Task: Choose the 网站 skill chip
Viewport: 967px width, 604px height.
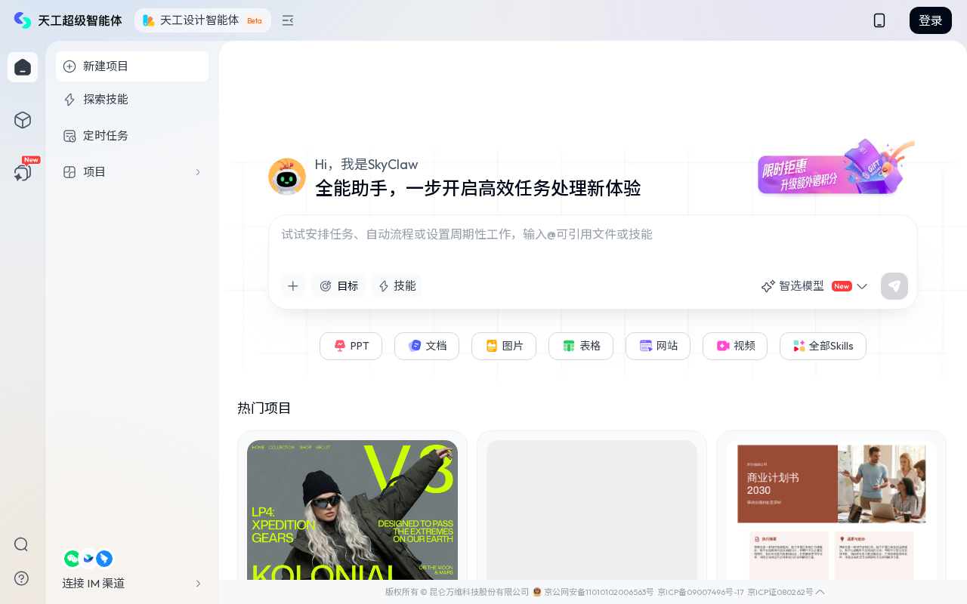Action: click(x=658, y=346)
